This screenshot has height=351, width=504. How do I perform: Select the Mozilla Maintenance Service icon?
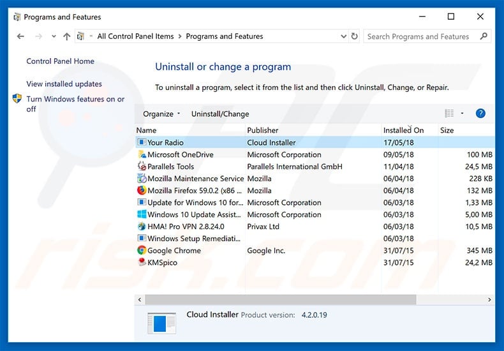[x=142, y=178]
